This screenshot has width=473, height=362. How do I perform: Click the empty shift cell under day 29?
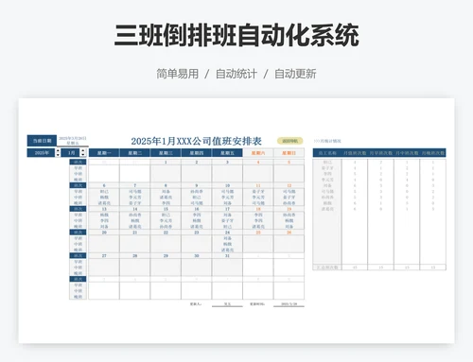pos(166,267)
